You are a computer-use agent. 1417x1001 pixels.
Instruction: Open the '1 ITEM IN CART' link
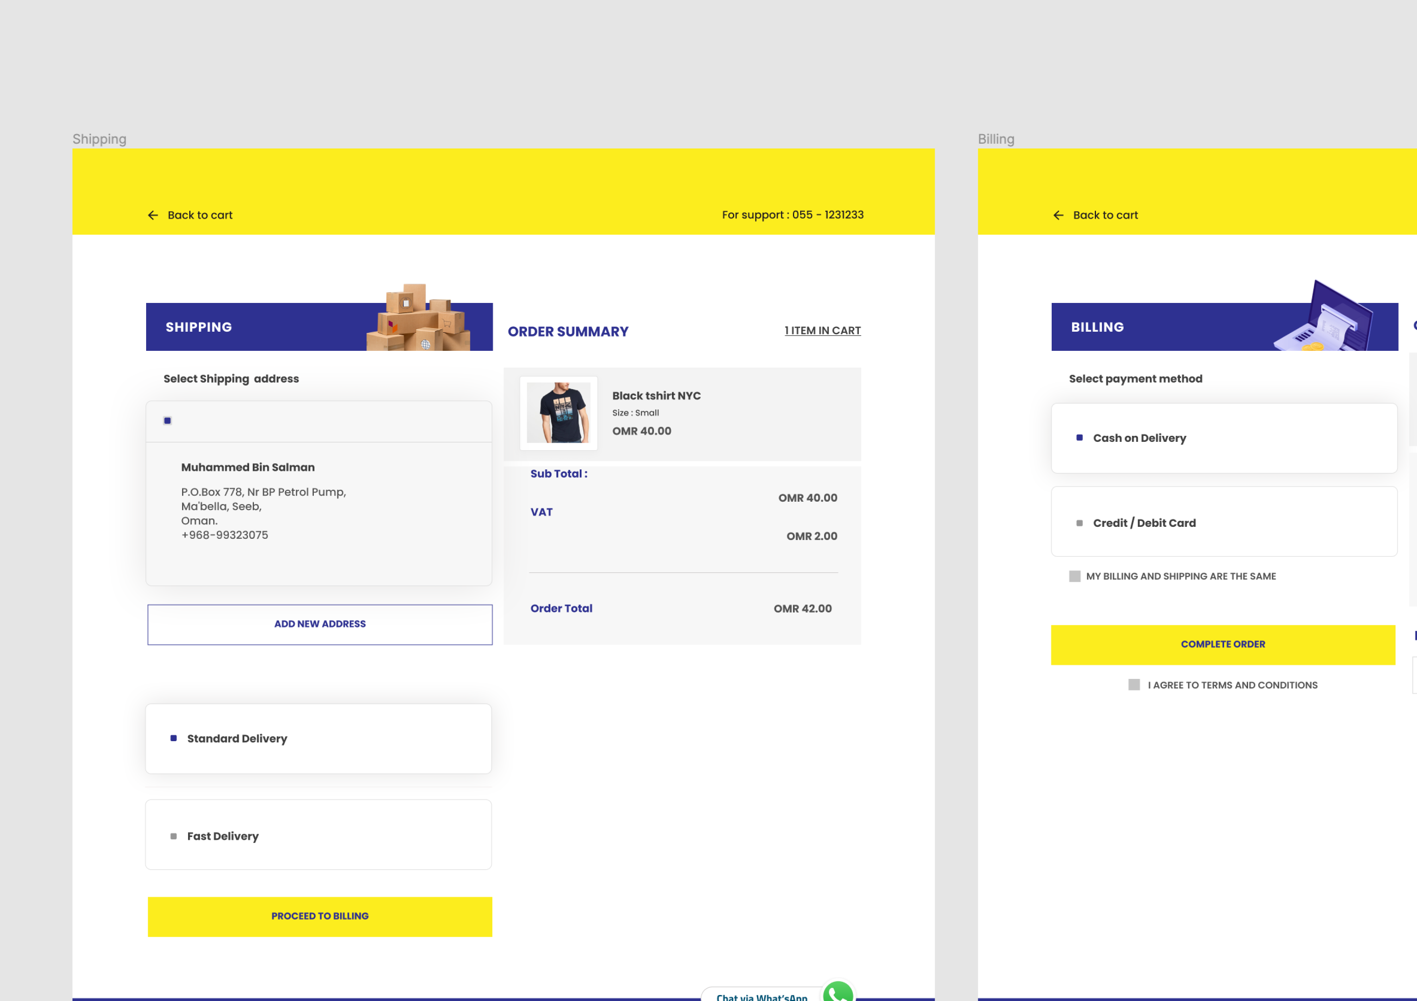point(822,330)
